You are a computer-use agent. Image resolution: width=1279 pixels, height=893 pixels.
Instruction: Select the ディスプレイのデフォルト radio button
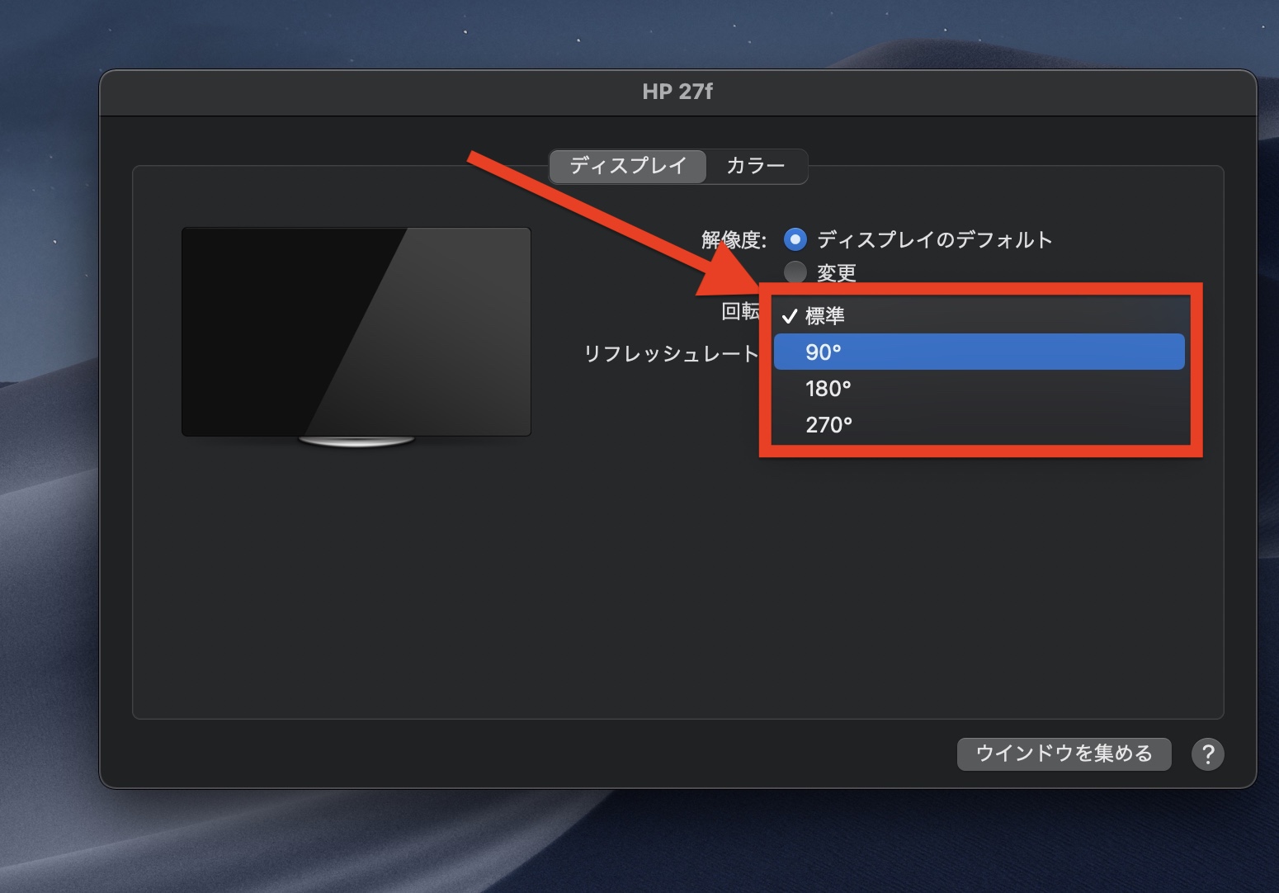[795, 239]
